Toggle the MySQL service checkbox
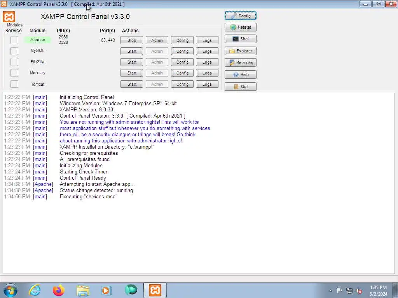This screenshot has height=298, width=398. 14,51
